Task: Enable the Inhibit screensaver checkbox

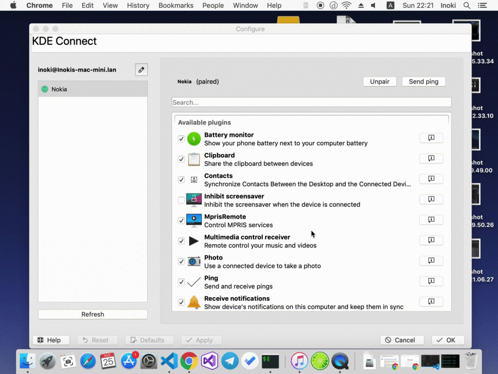Action: (181, 200)
